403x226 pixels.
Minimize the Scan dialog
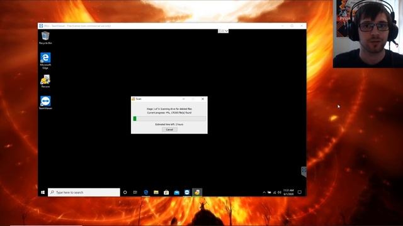click(183, 99)
